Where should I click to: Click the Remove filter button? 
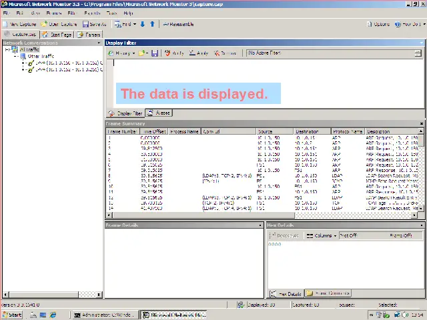pyautogui.click(x=225, y=53)
